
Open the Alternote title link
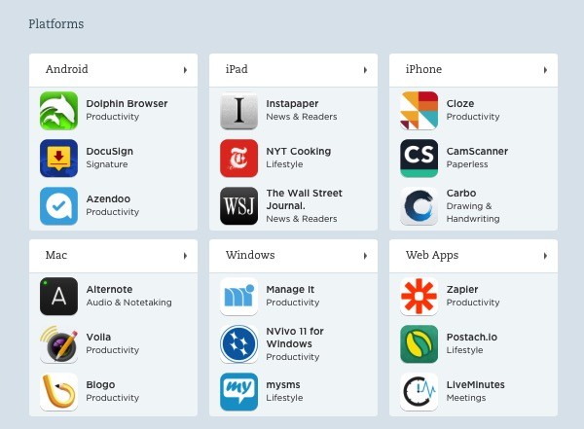tap(109, 289)
